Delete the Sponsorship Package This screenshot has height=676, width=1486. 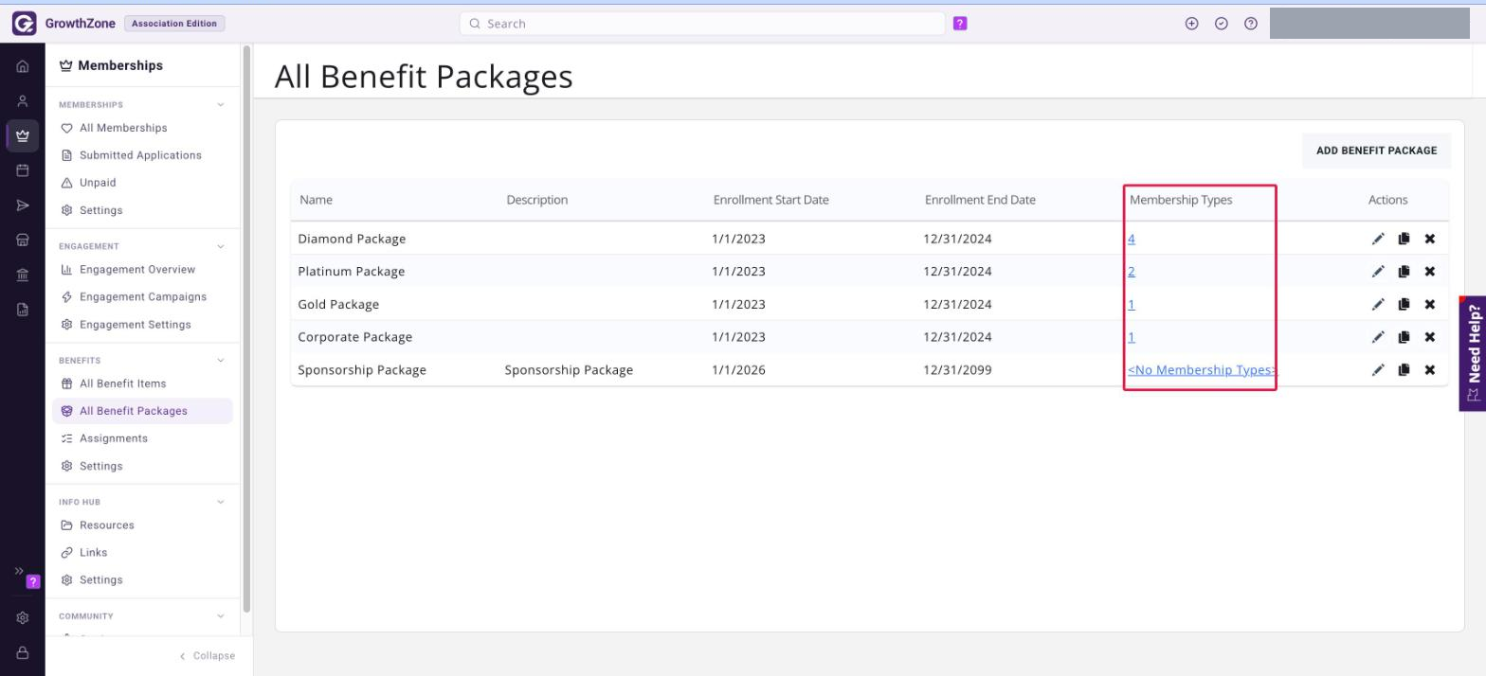click(x=1430, y=370)
